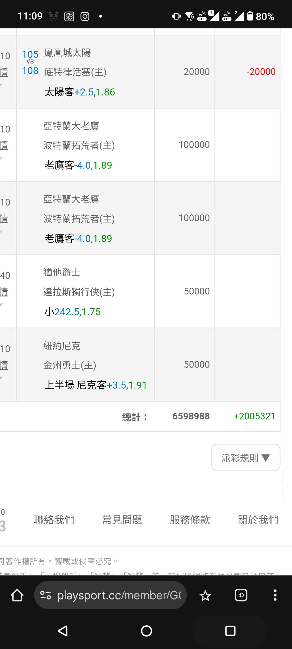Go to 關於我們 page
The height and width of the screenshot is (649, 292).
point(258,520)
